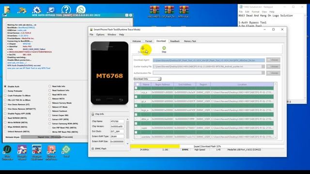Click the yellow super download progress bar
The image size is (310, 174).
pos(155,146)
